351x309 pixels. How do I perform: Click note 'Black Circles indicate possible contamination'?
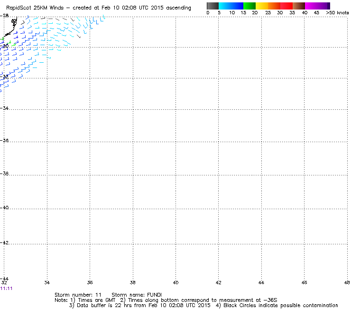(x=281, y=305)
